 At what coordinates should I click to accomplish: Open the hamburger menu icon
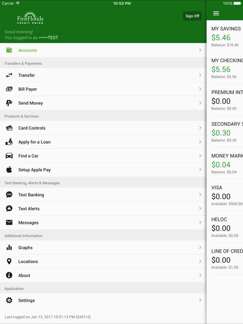(216, 13)
